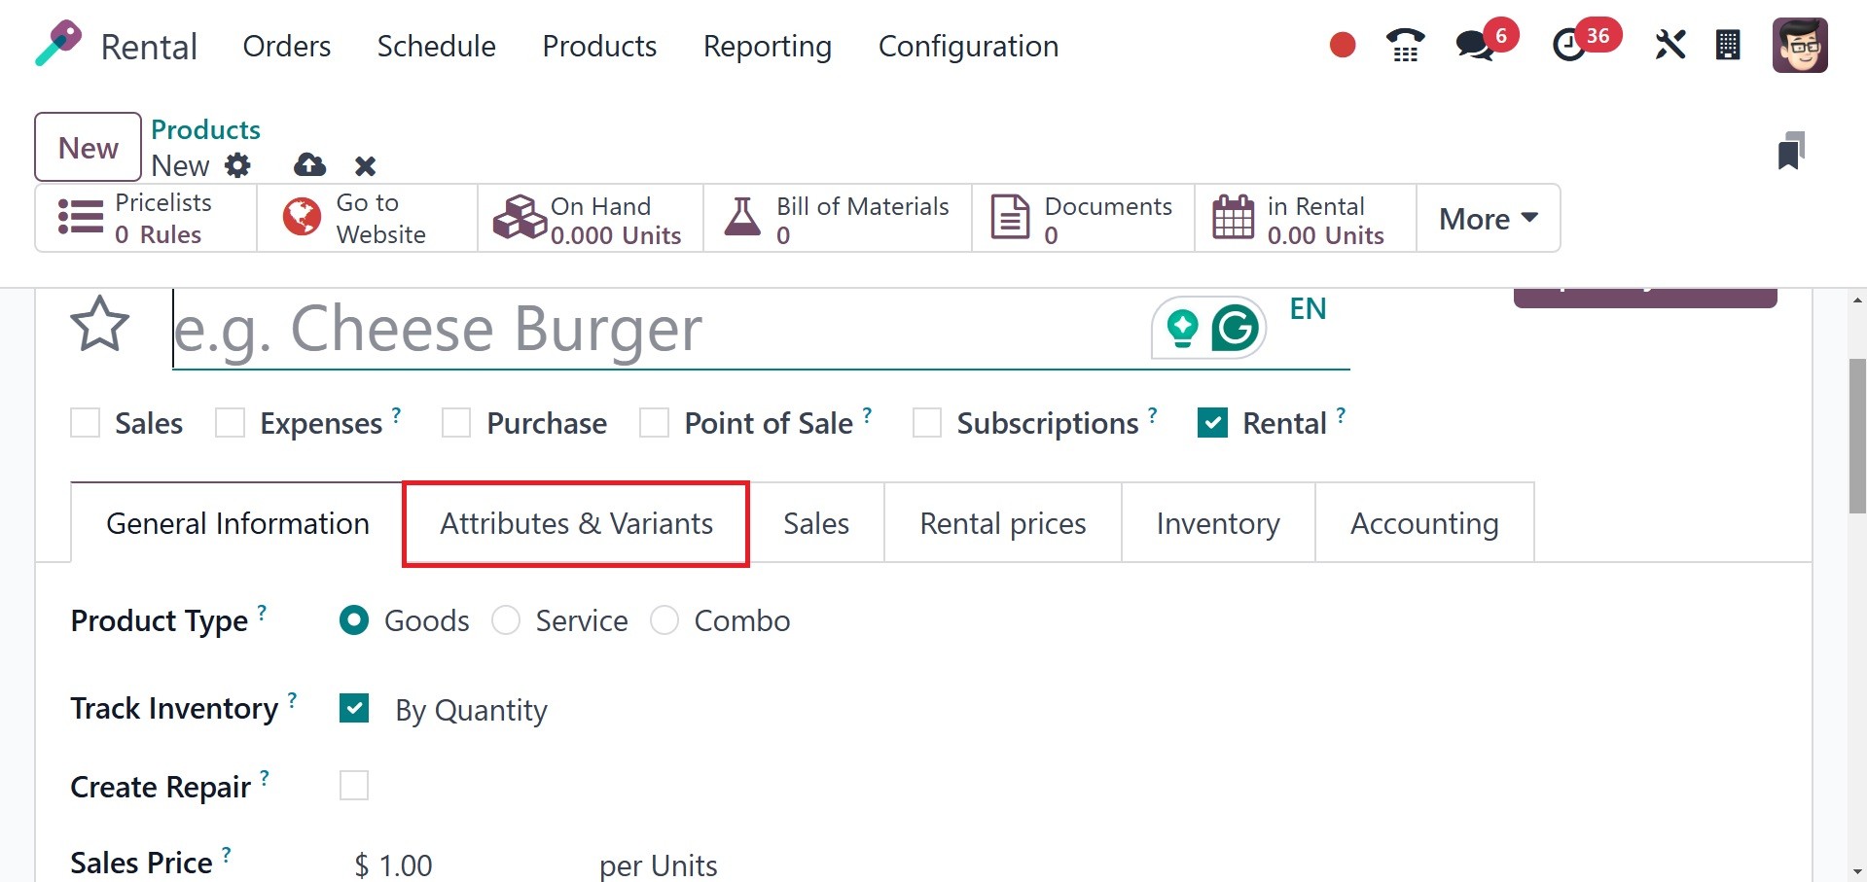Discard changes with the X icon
The image size is (1867, 882).
(x=365, y=166)
